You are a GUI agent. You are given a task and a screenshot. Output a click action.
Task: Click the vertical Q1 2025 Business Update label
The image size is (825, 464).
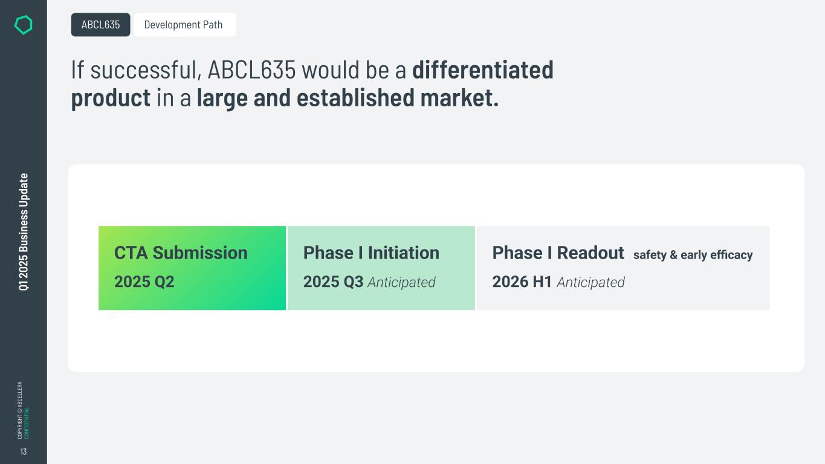[x=24, y=232]
